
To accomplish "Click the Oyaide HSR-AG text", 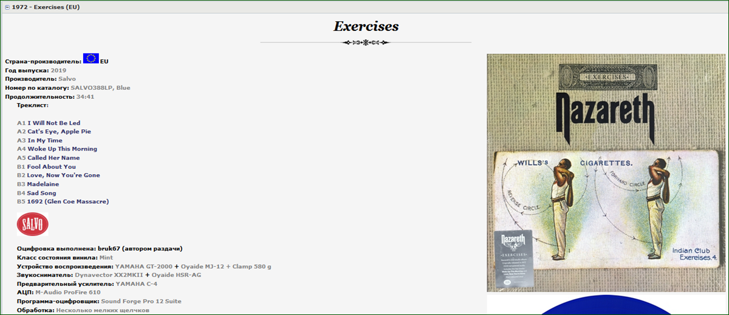I will coord(176,275).
